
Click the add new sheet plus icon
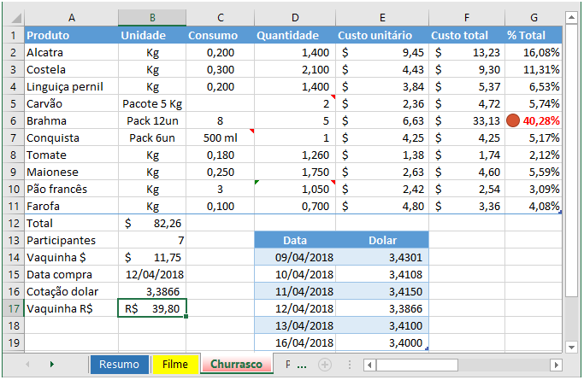(x=325, y=365)
